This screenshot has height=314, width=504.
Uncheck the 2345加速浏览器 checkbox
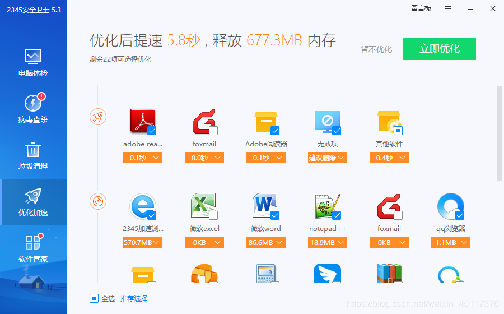tap(152, 215)
